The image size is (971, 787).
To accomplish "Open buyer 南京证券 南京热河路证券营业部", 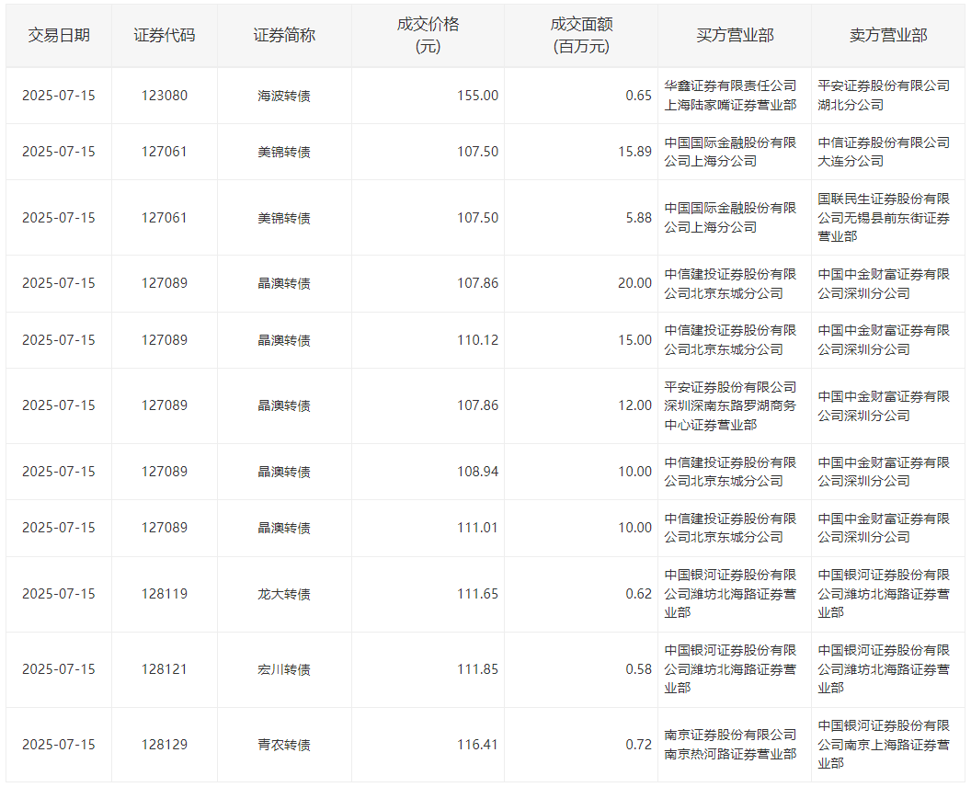I will (730, 745).
